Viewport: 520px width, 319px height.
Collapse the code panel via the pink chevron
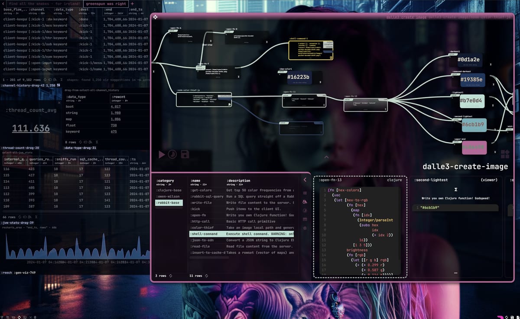[x=304, y=180]
